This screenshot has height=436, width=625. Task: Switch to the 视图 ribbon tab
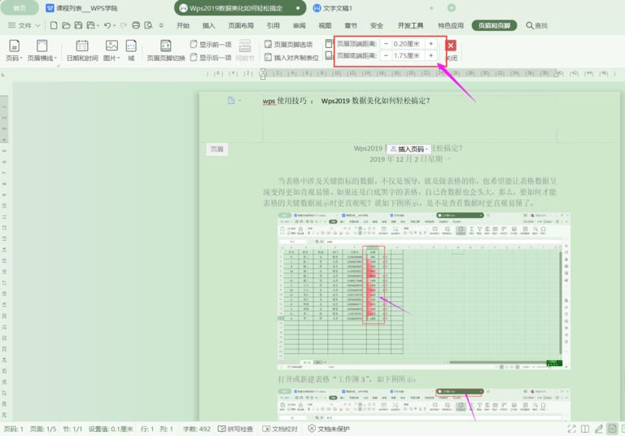[x=325, y=25]
